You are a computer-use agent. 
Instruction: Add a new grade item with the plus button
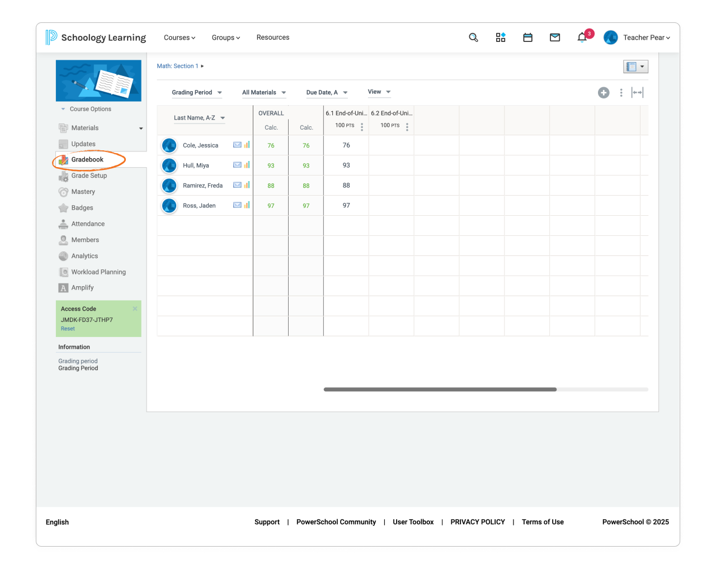coord(604,93)
